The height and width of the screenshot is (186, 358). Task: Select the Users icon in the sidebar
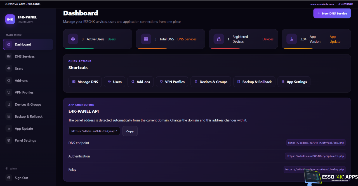pyautogui.click(x=9, y=68)
